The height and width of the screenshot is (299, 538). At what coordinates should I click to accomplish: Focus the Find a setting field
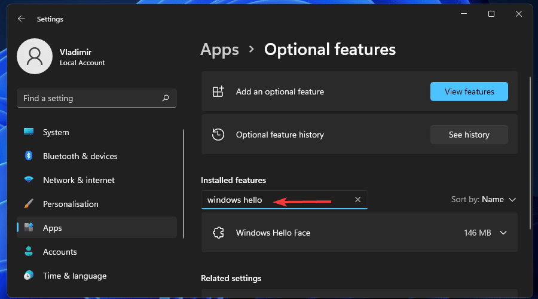click(97, 98)
